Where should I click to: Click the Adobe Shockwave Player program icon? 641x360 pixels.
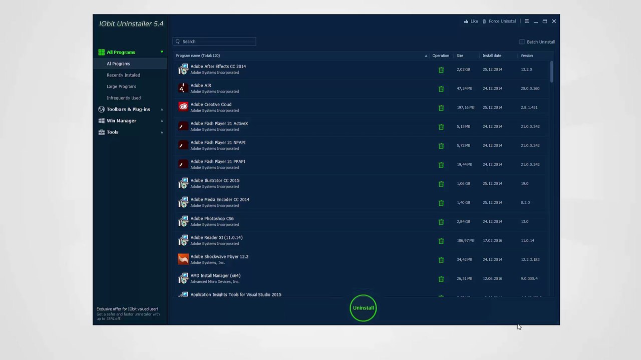[x=183, y=259]
